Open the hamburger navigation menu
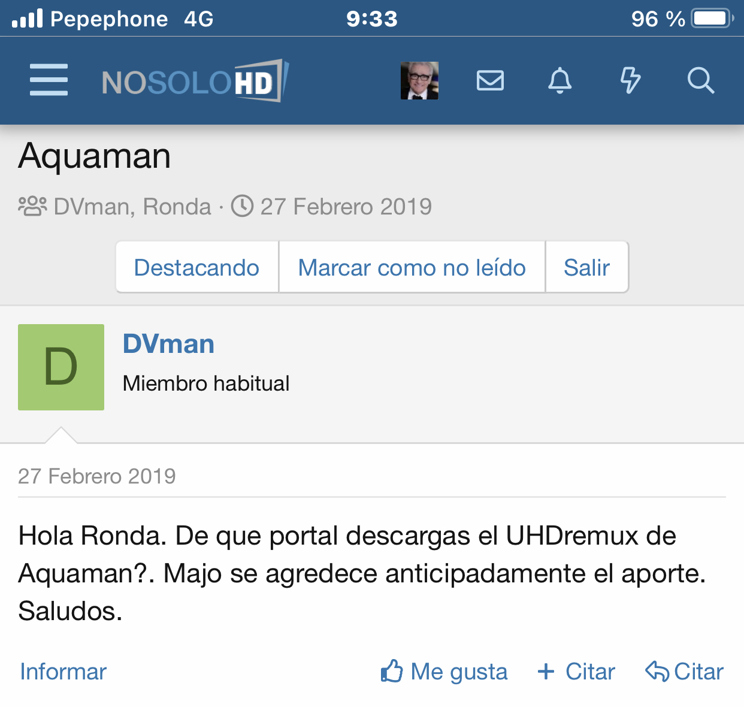Viewport: 744px width, 707px height. [49, 80]
